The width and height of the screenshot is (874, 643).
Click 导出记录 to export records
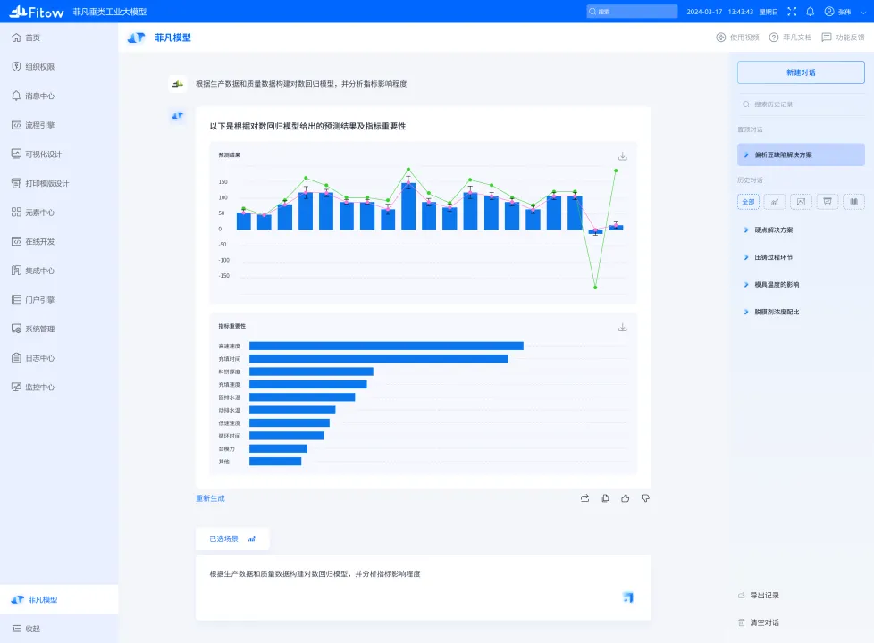(759, 595)
